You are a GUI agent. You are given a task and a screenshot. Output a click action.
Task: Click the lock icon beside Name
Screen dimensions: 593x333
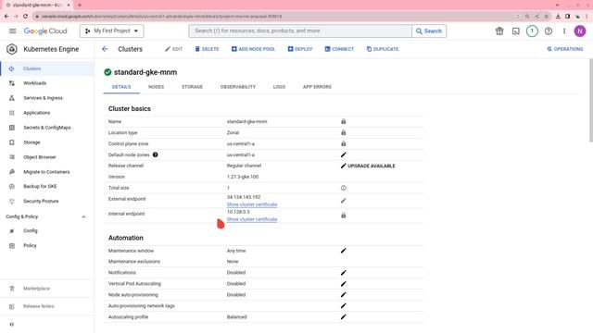(x=344, y=121)
